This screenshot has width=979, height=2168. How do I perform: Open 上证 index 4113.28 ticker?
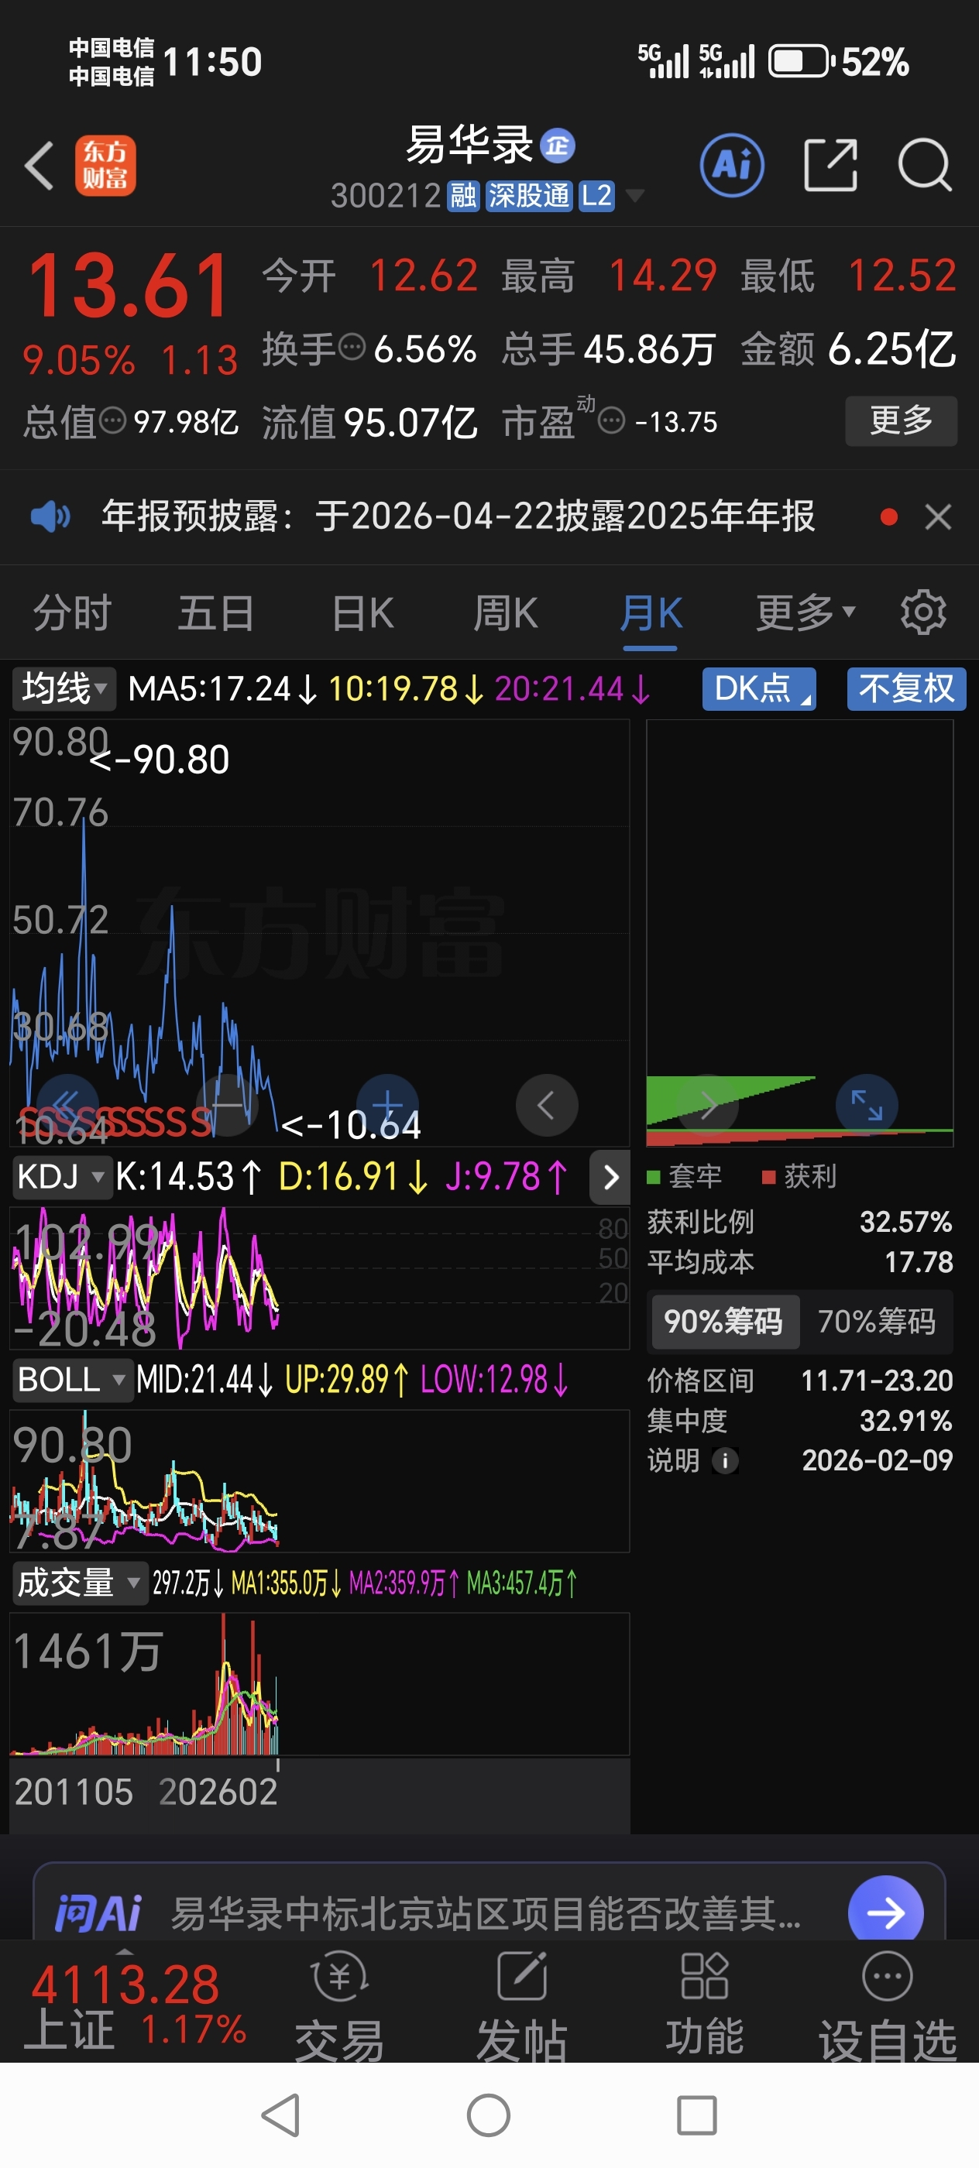[x=135, y=2003]
